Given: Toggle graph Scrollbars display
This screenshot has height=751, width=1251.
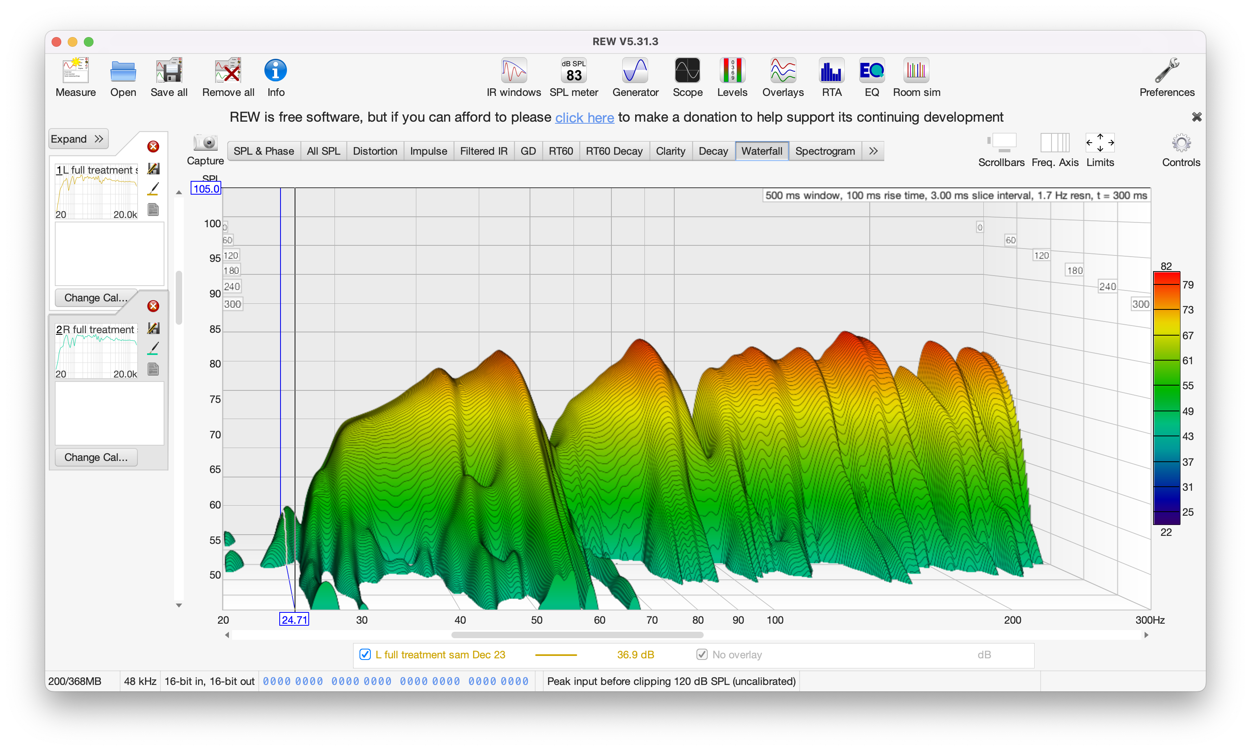Looking at the screenshot, I should [1001, 144].
